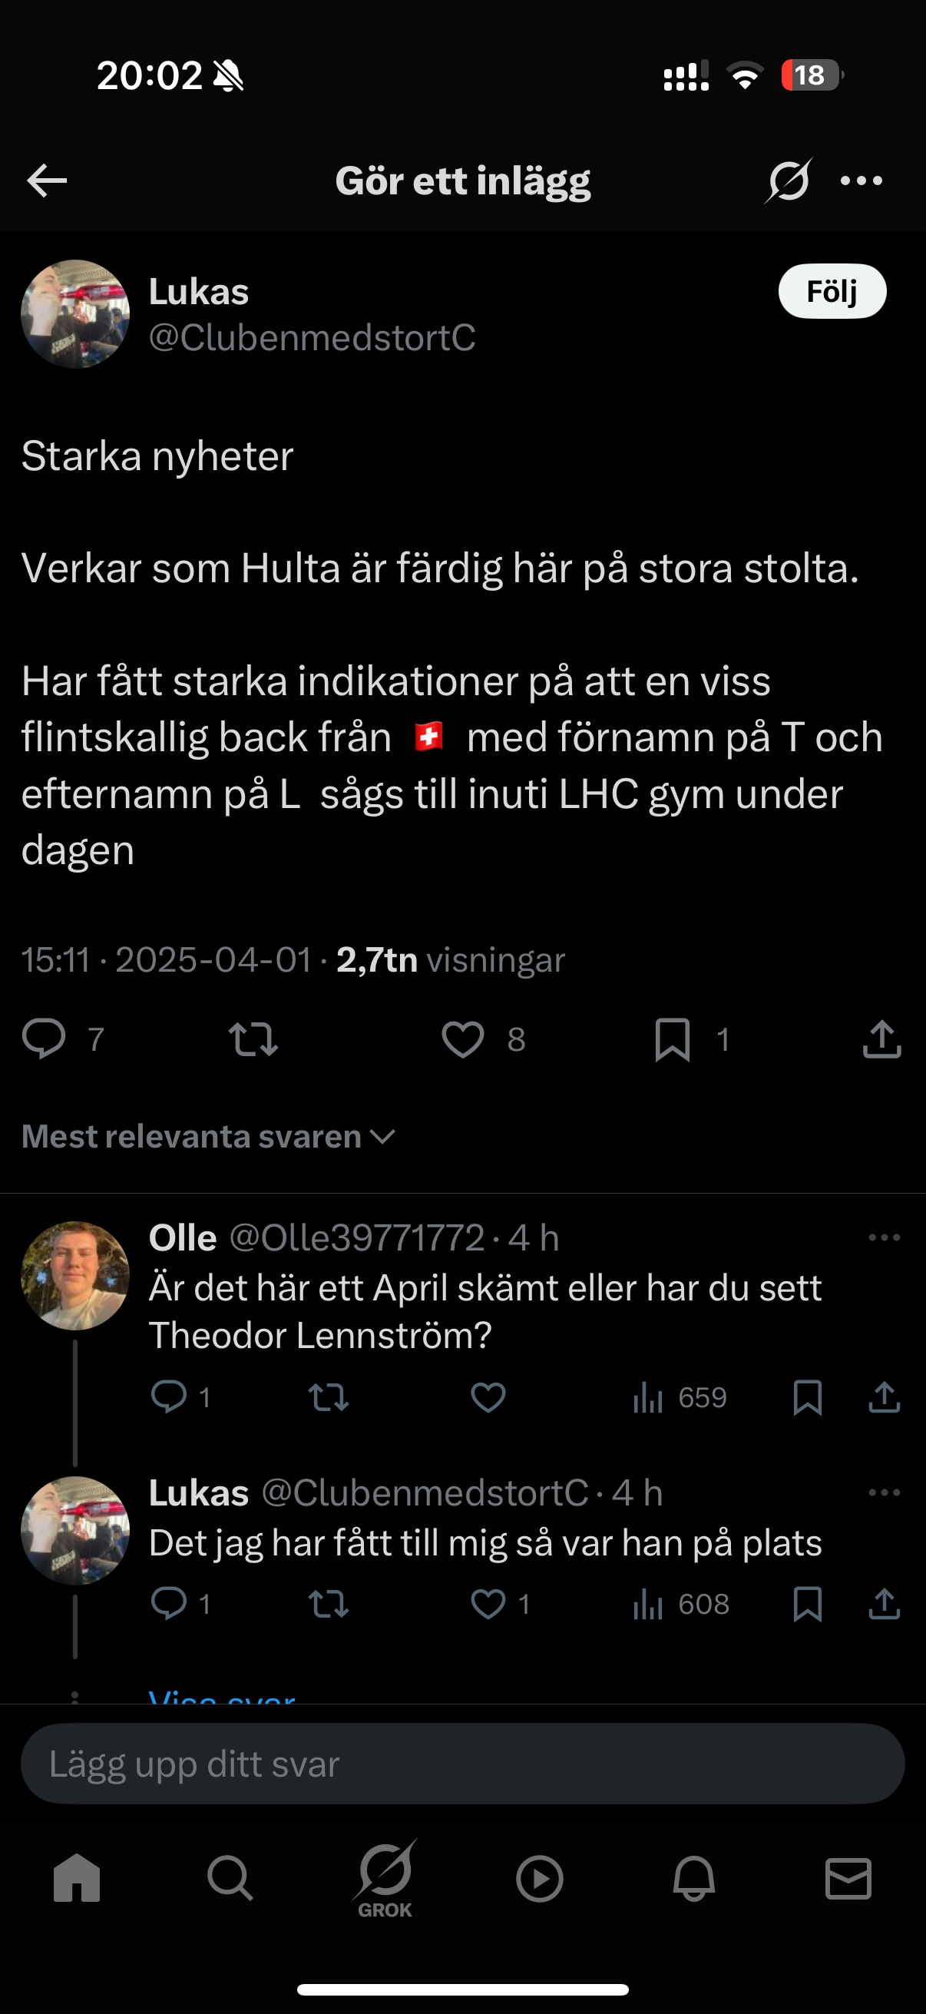Open Grok icon in the header

point(788,181)
